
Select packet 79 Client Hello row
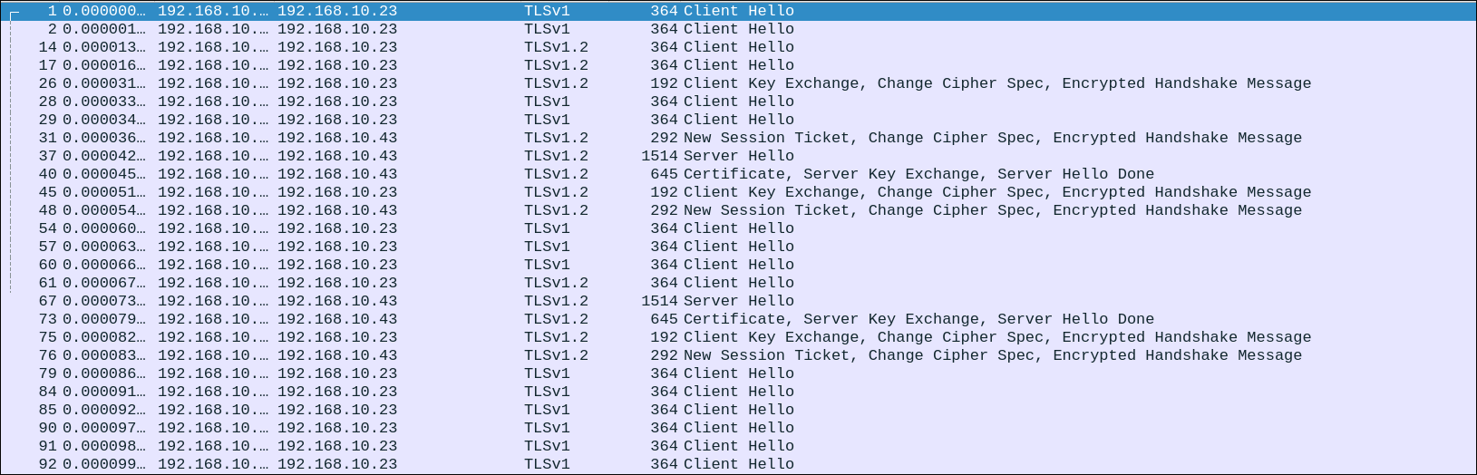[738, 373]
